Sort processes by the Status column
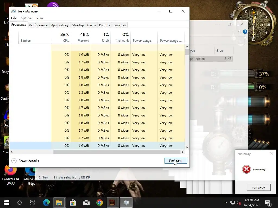 [35, 38]
